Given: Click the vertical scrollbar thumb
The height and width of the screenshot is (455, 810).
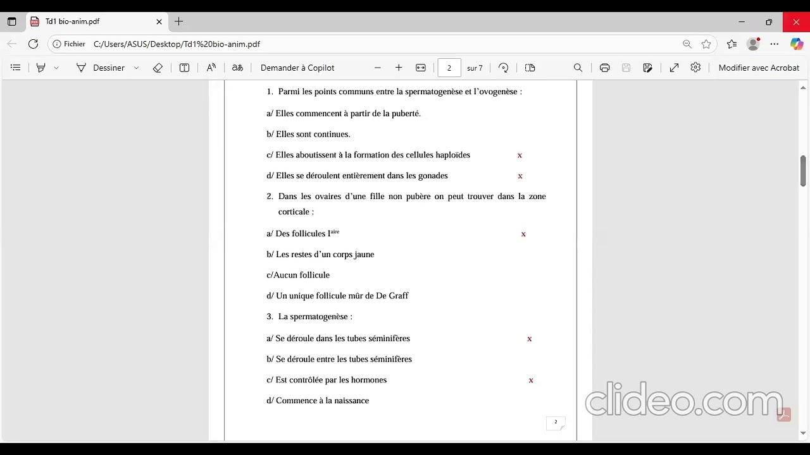Looking at the screenshot, I should tap(803, 171).
